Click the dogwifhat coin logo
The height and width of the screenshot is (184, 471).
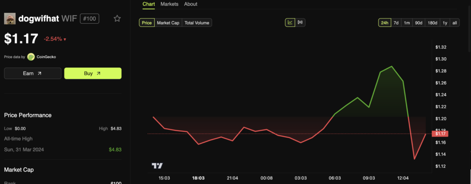[10, 18]
